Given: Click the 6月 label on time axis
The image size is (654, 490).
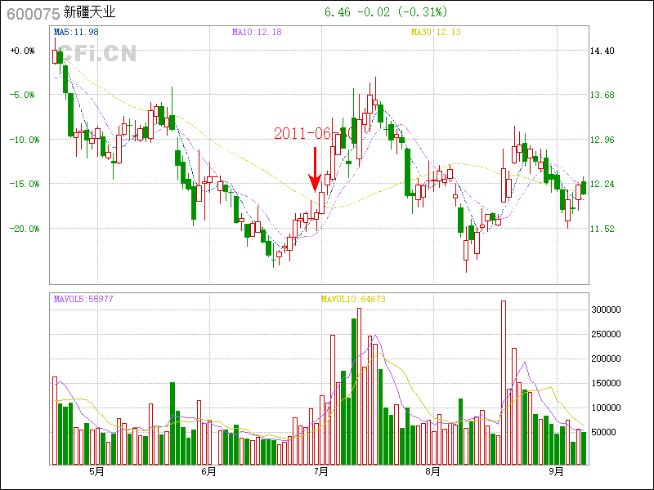Looking at the screenshot, I should point(208,471).
